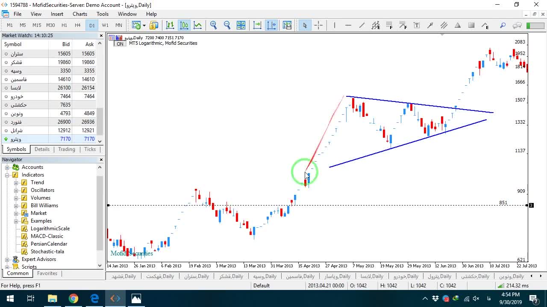547x307 pixels.
Task: Open Google Chrome from the taskbar
Action: point(74,298)
